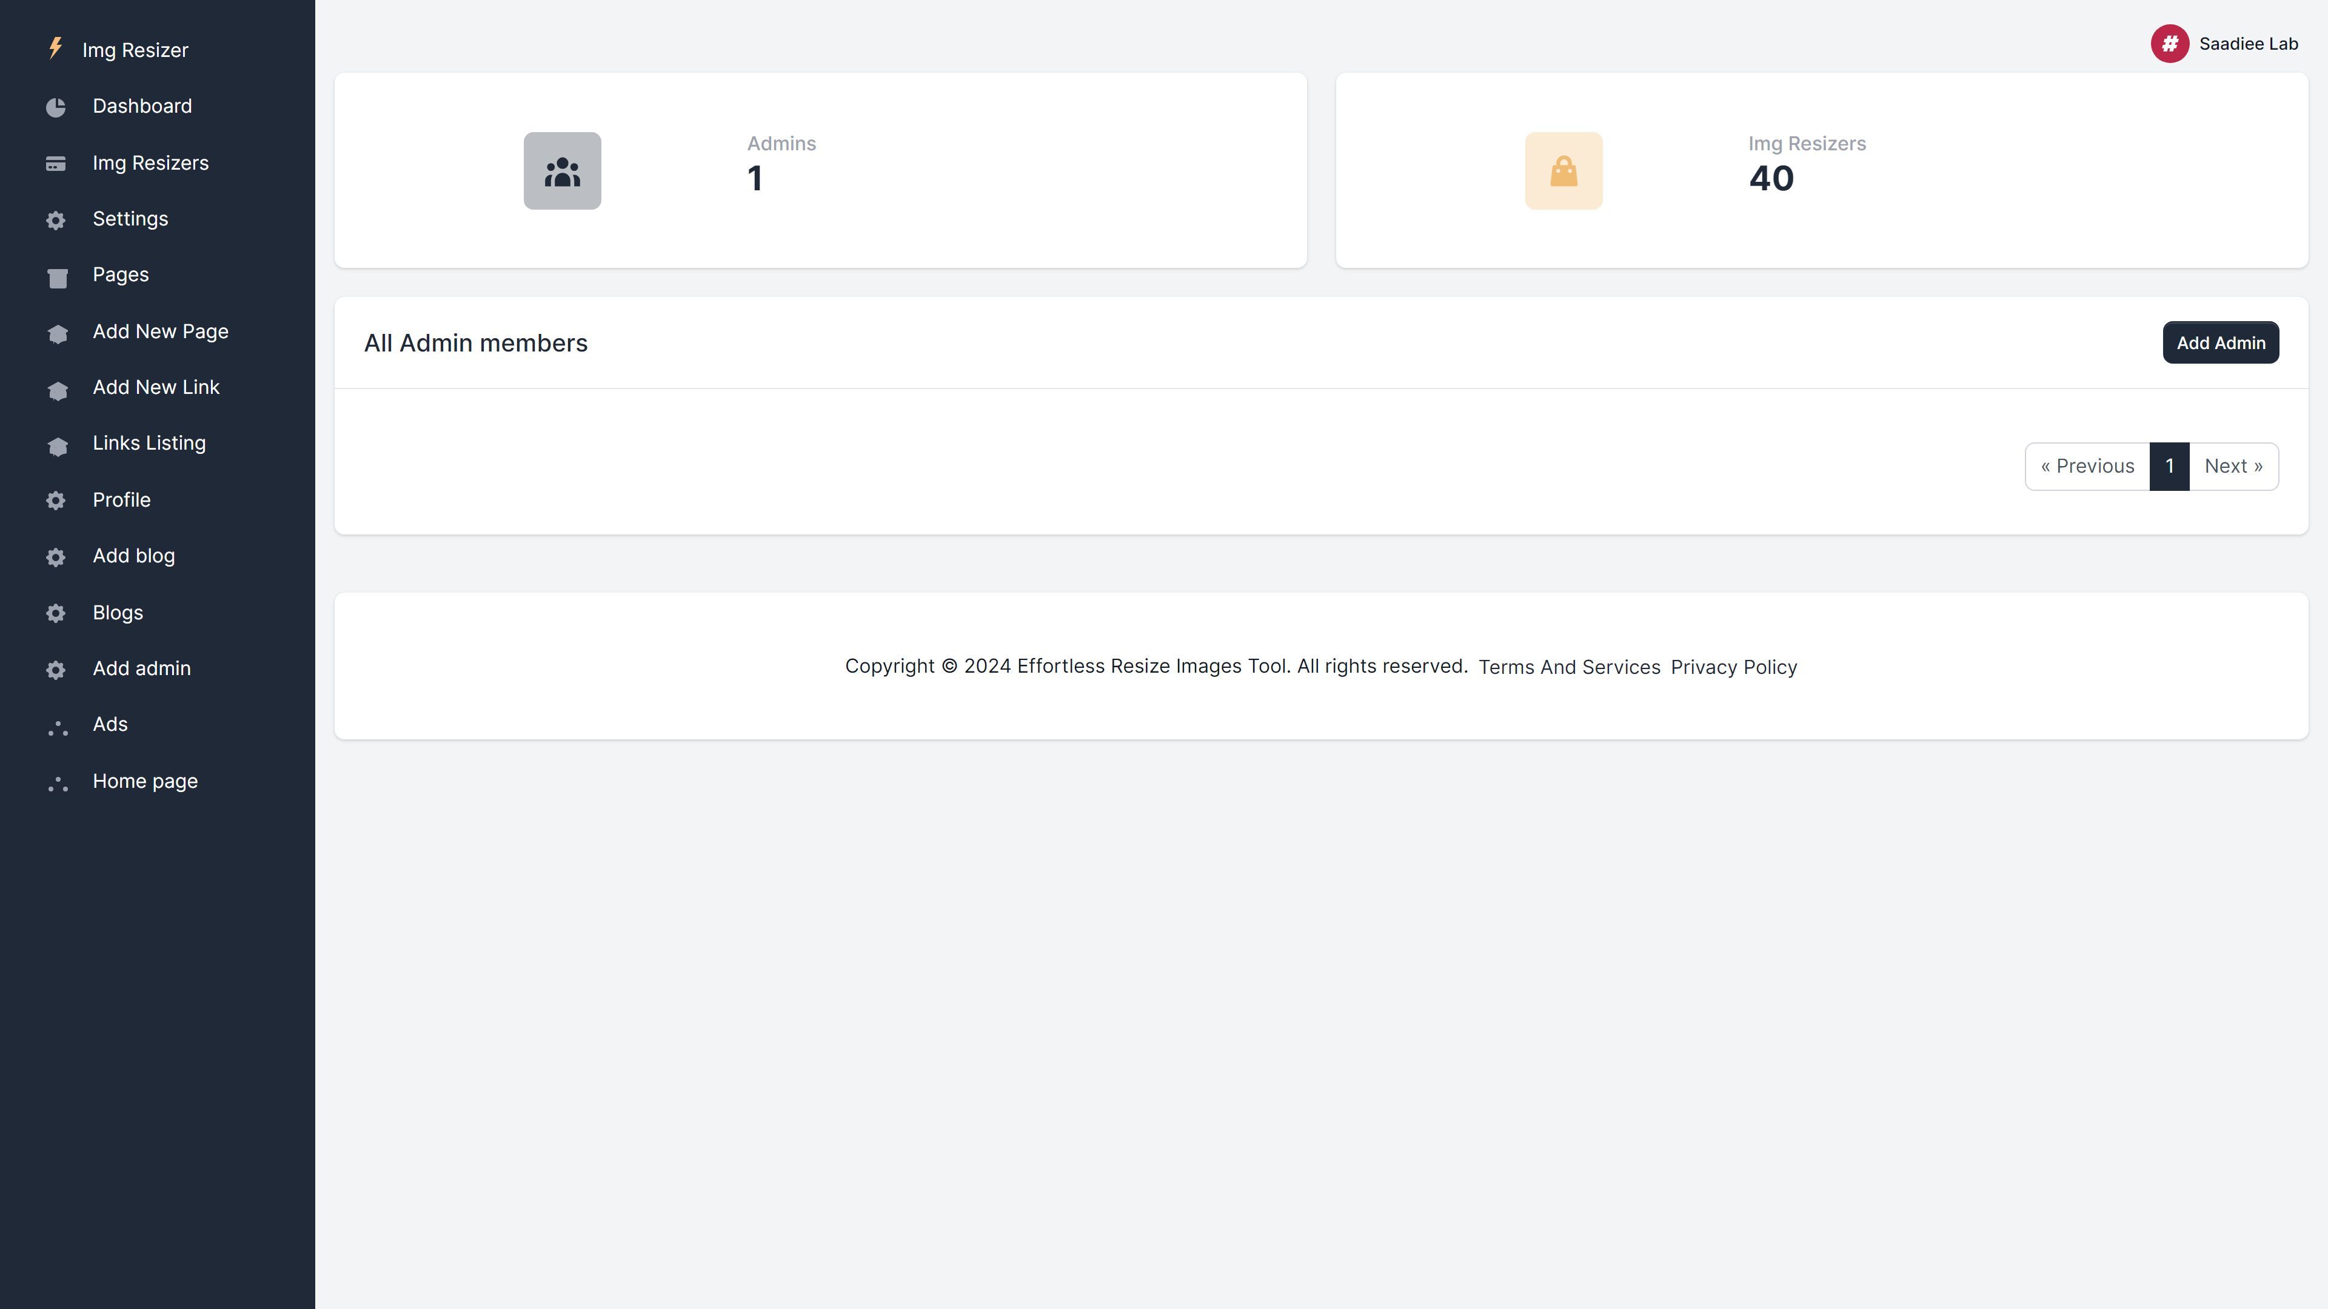Screen dimensions: 2328x1309
Task: Click the Add blog gear icon
Action: [x=56, y=558]
